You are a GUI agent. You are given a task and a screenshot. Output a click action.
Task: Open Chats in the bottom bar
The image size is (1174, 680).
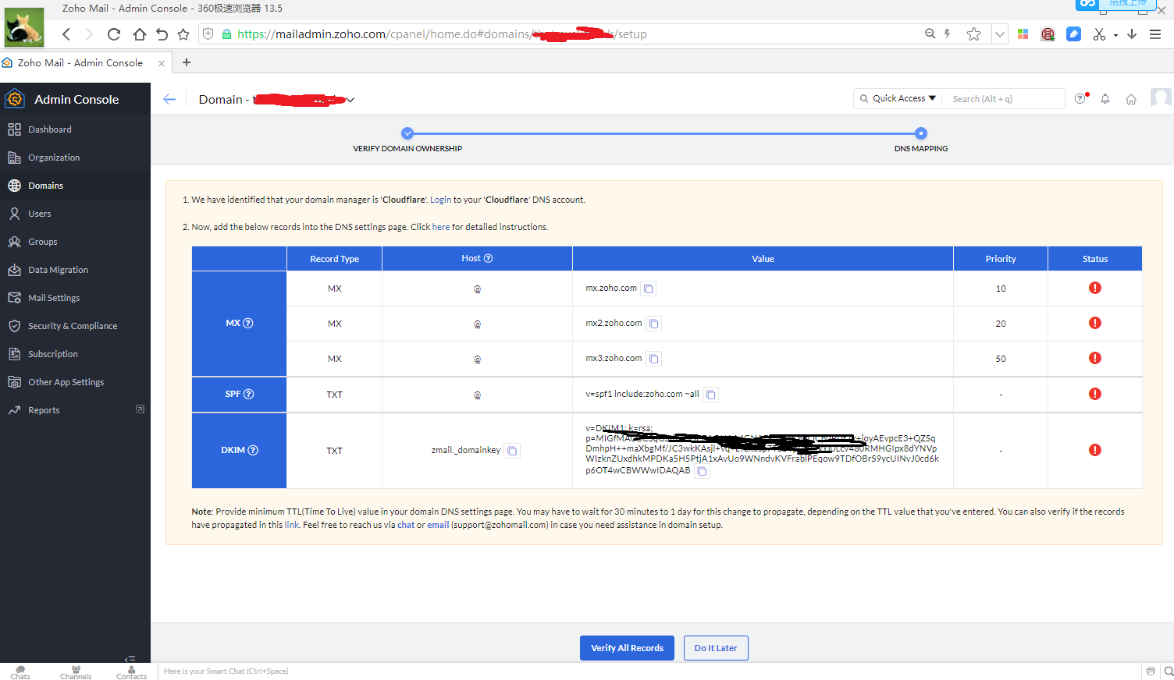(20, 672)
